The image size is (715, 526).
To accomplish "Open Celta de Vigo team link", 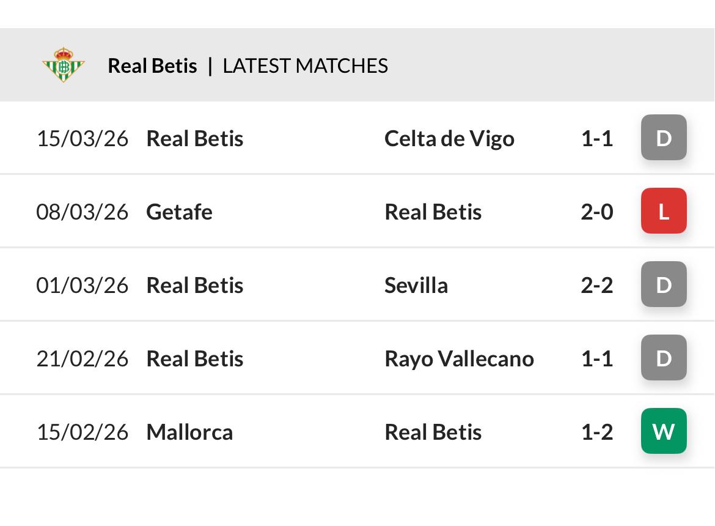I will [x=449, y=139].
